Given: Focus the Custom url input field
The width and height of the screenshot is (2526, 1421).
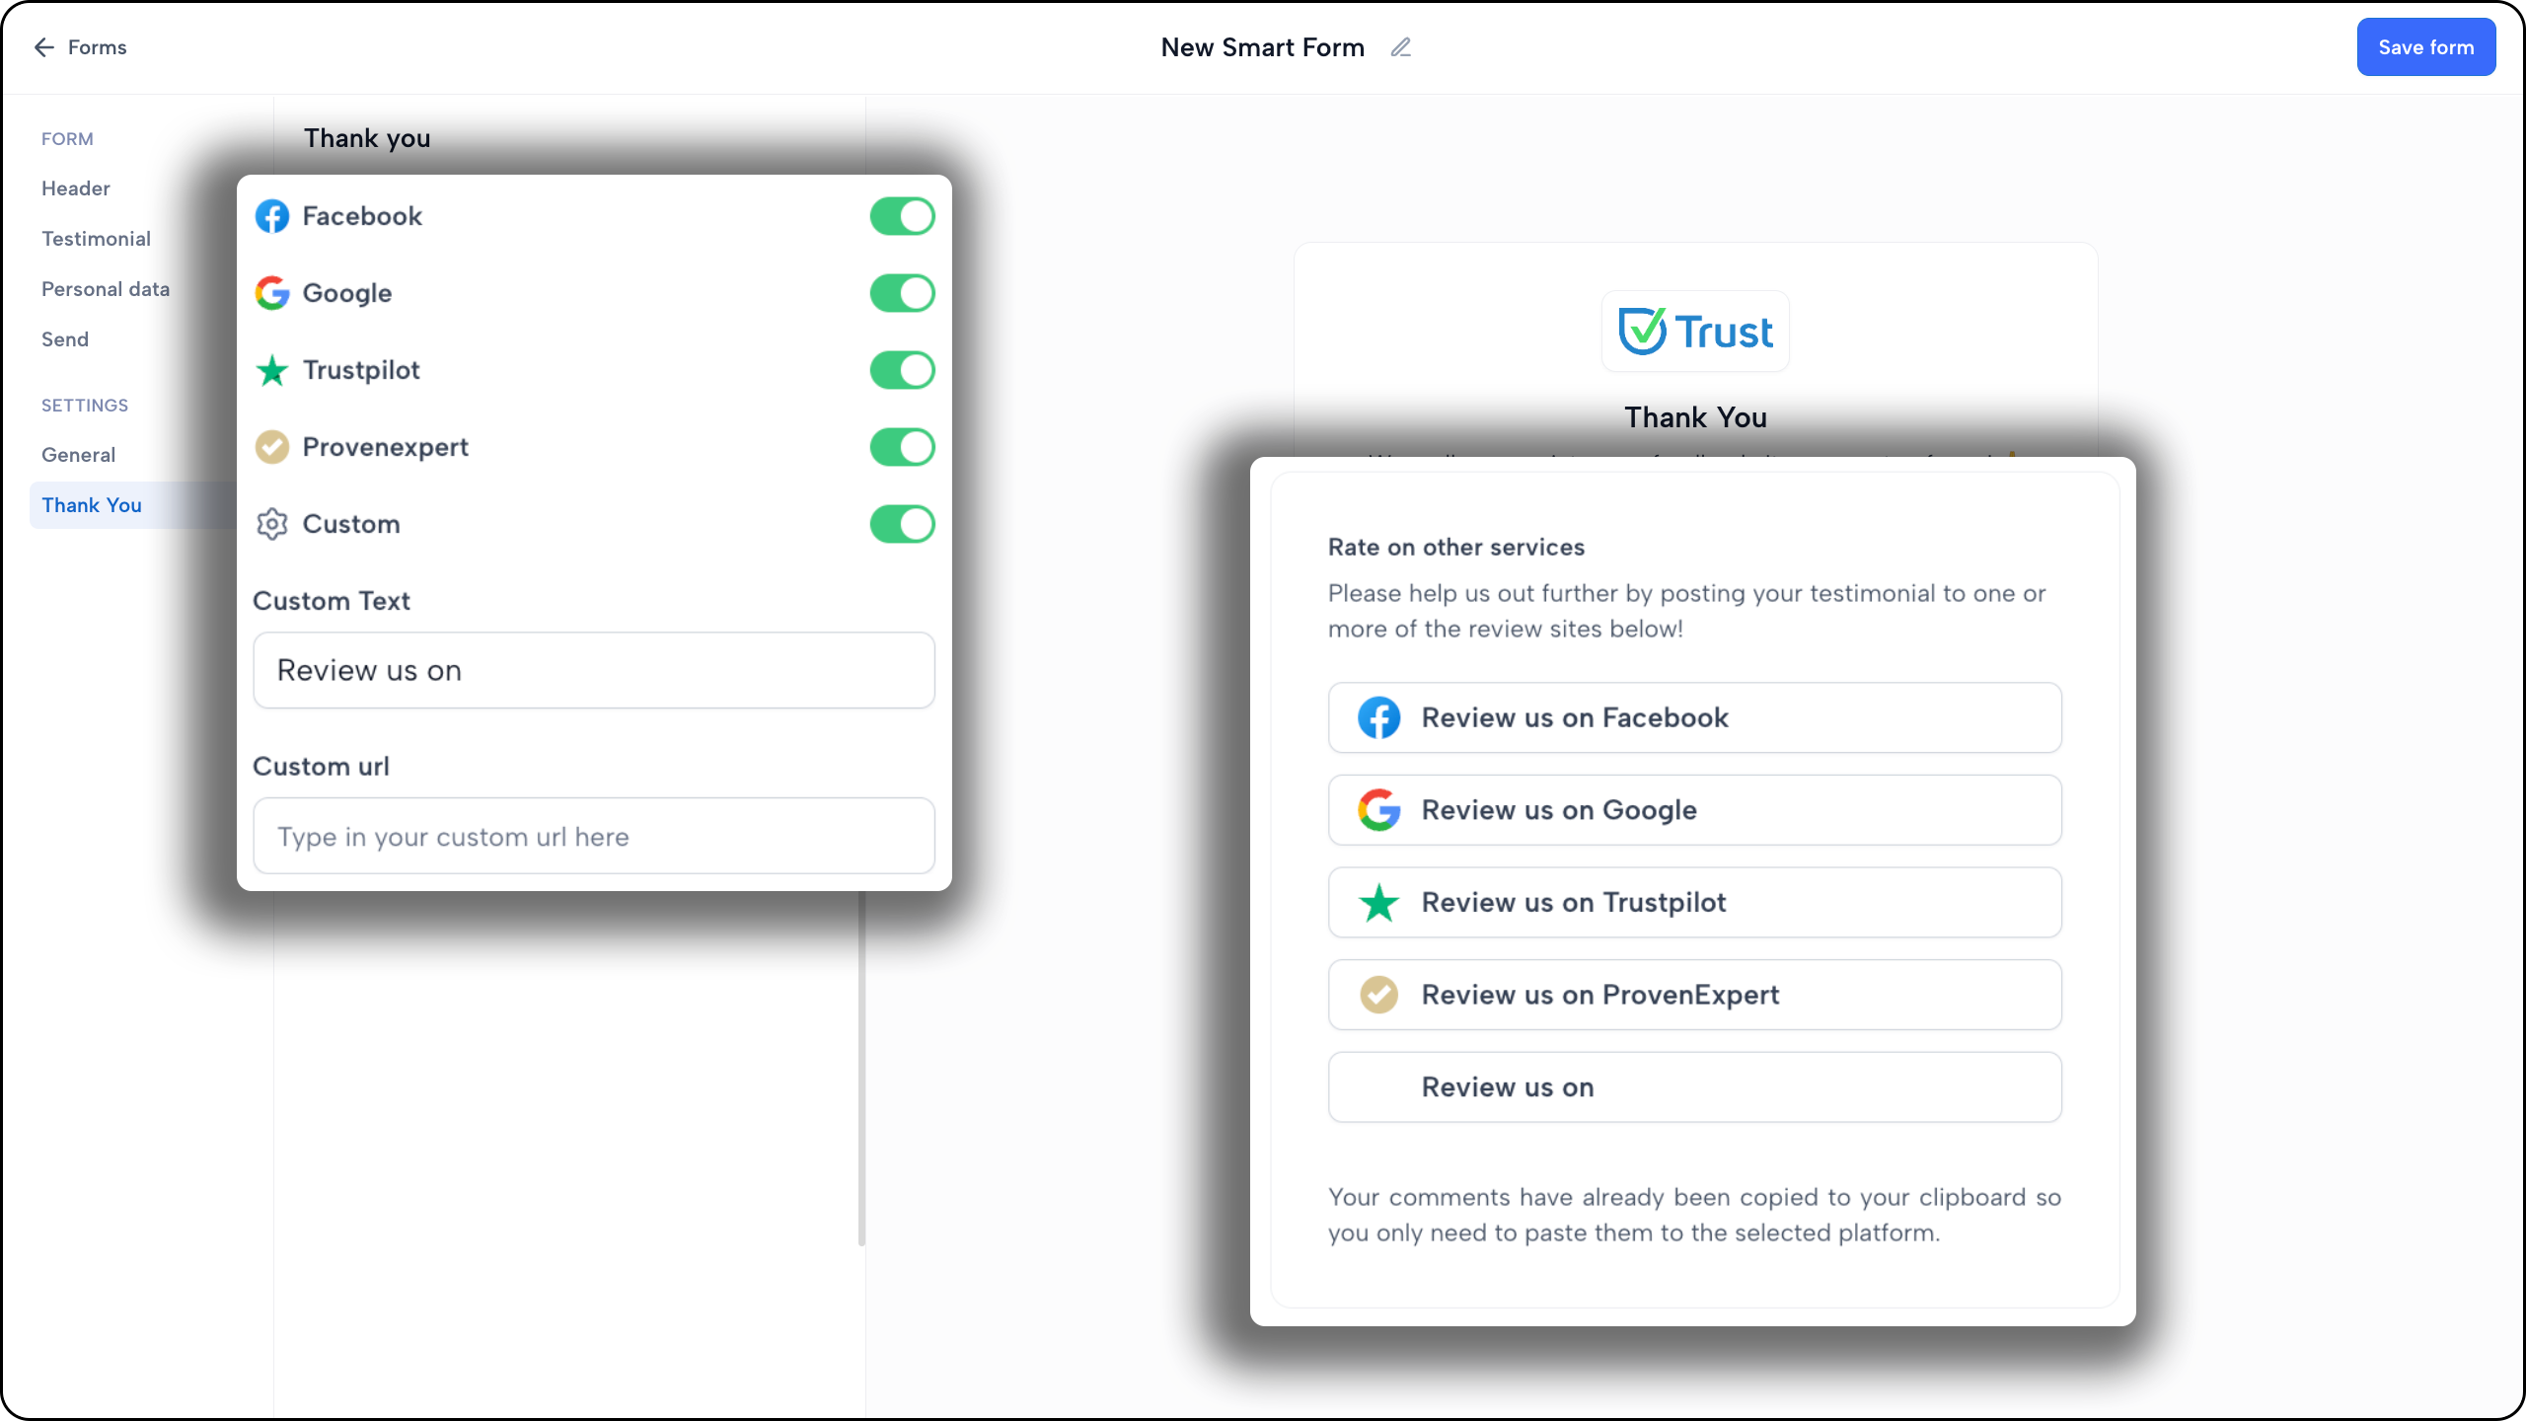Looking at the screenshot, I should [x=594, y=836].
